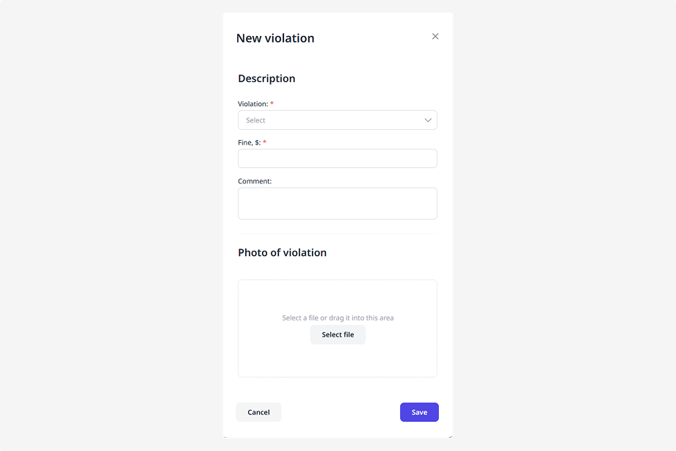Click the New violation dialog title
This screenshot has width=676, height=451.
(275, 38)
